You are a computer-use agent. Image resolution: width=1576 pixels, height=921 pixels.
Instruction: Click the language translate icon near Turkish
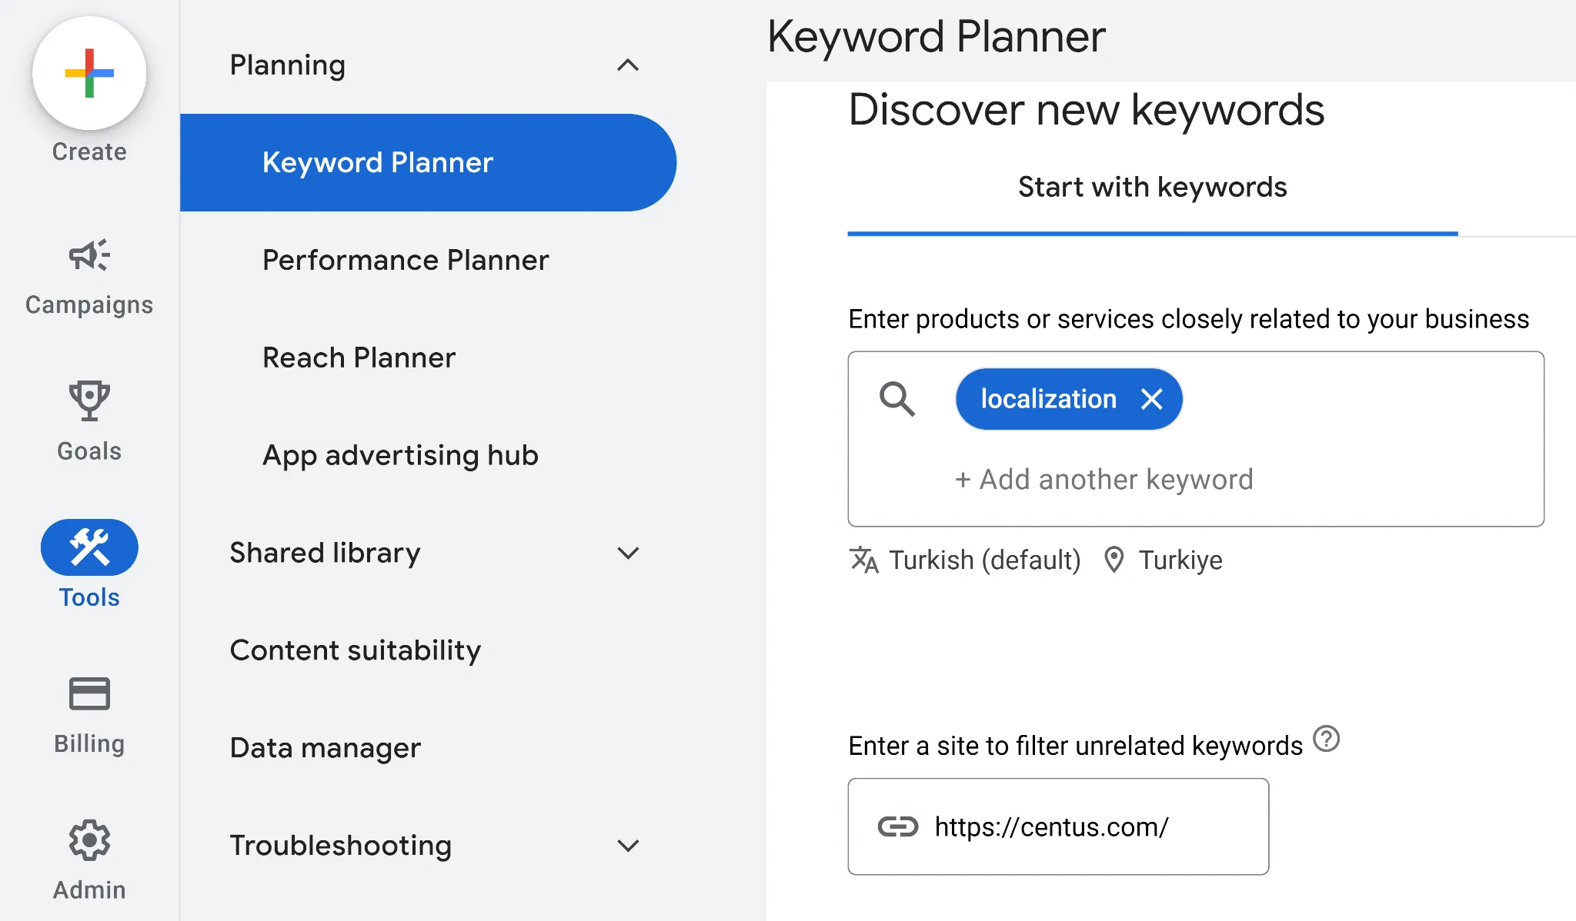tap(863, 560)
